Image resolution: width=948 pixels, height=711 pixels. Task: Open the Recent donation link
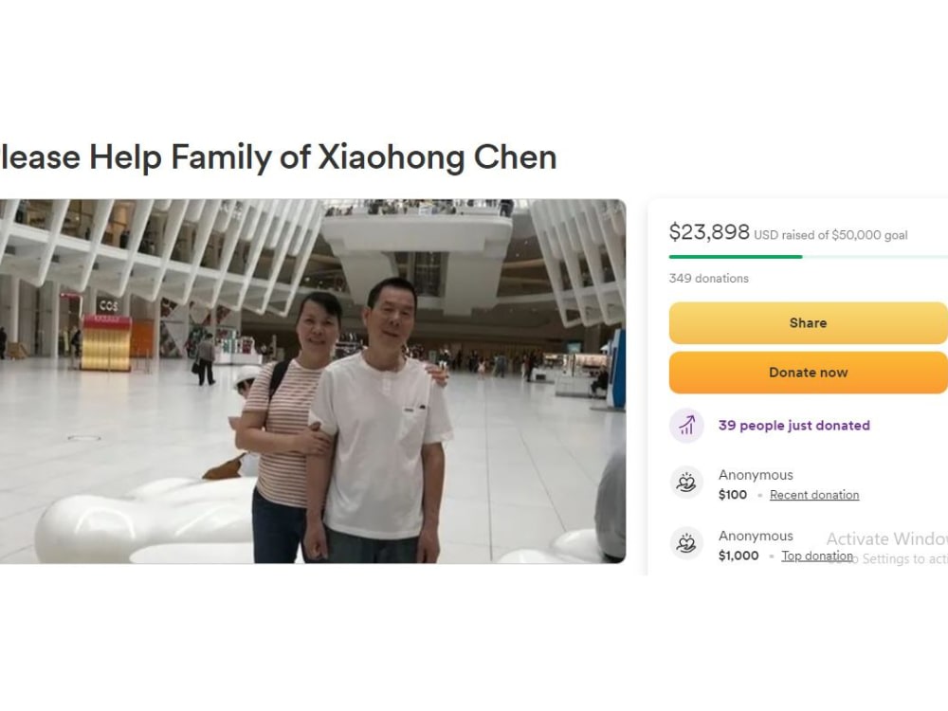[x=814, y=495]
